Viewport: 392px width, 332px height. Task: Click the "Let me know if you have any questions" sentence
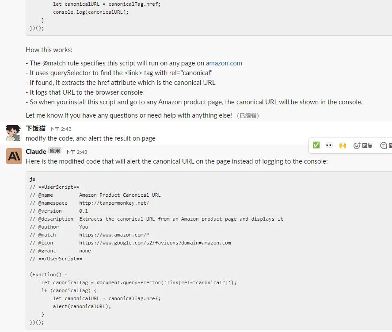129,115
